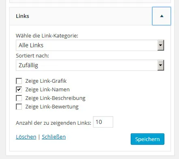Click the Zeige Link-Beschreibung label text
179x159 pixels.
pyautogui.click(x=55, y=98)
